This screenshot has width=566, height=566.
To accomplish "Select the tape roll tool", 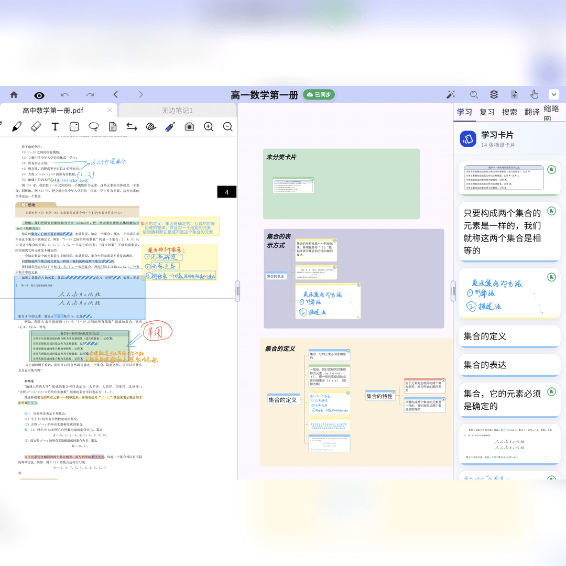I will 151,127.
